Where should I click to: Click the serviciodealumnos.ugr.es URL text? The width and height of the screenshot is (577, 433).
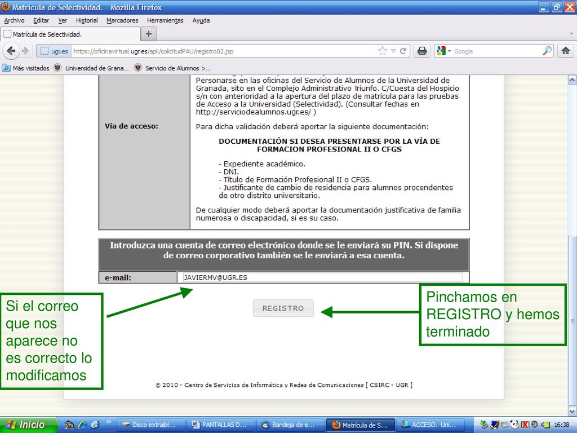254,112
